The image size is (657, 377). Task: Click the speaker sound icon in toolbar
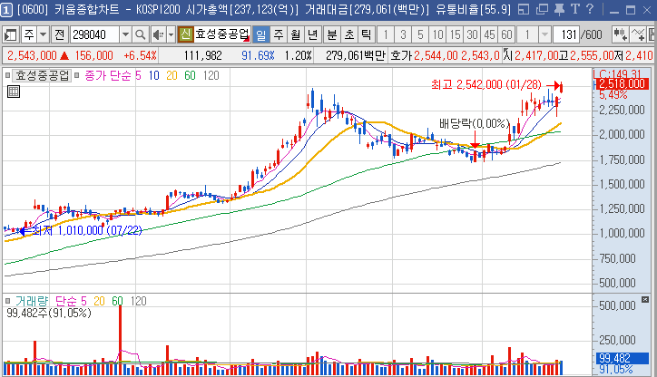click(x=158, y=34)
